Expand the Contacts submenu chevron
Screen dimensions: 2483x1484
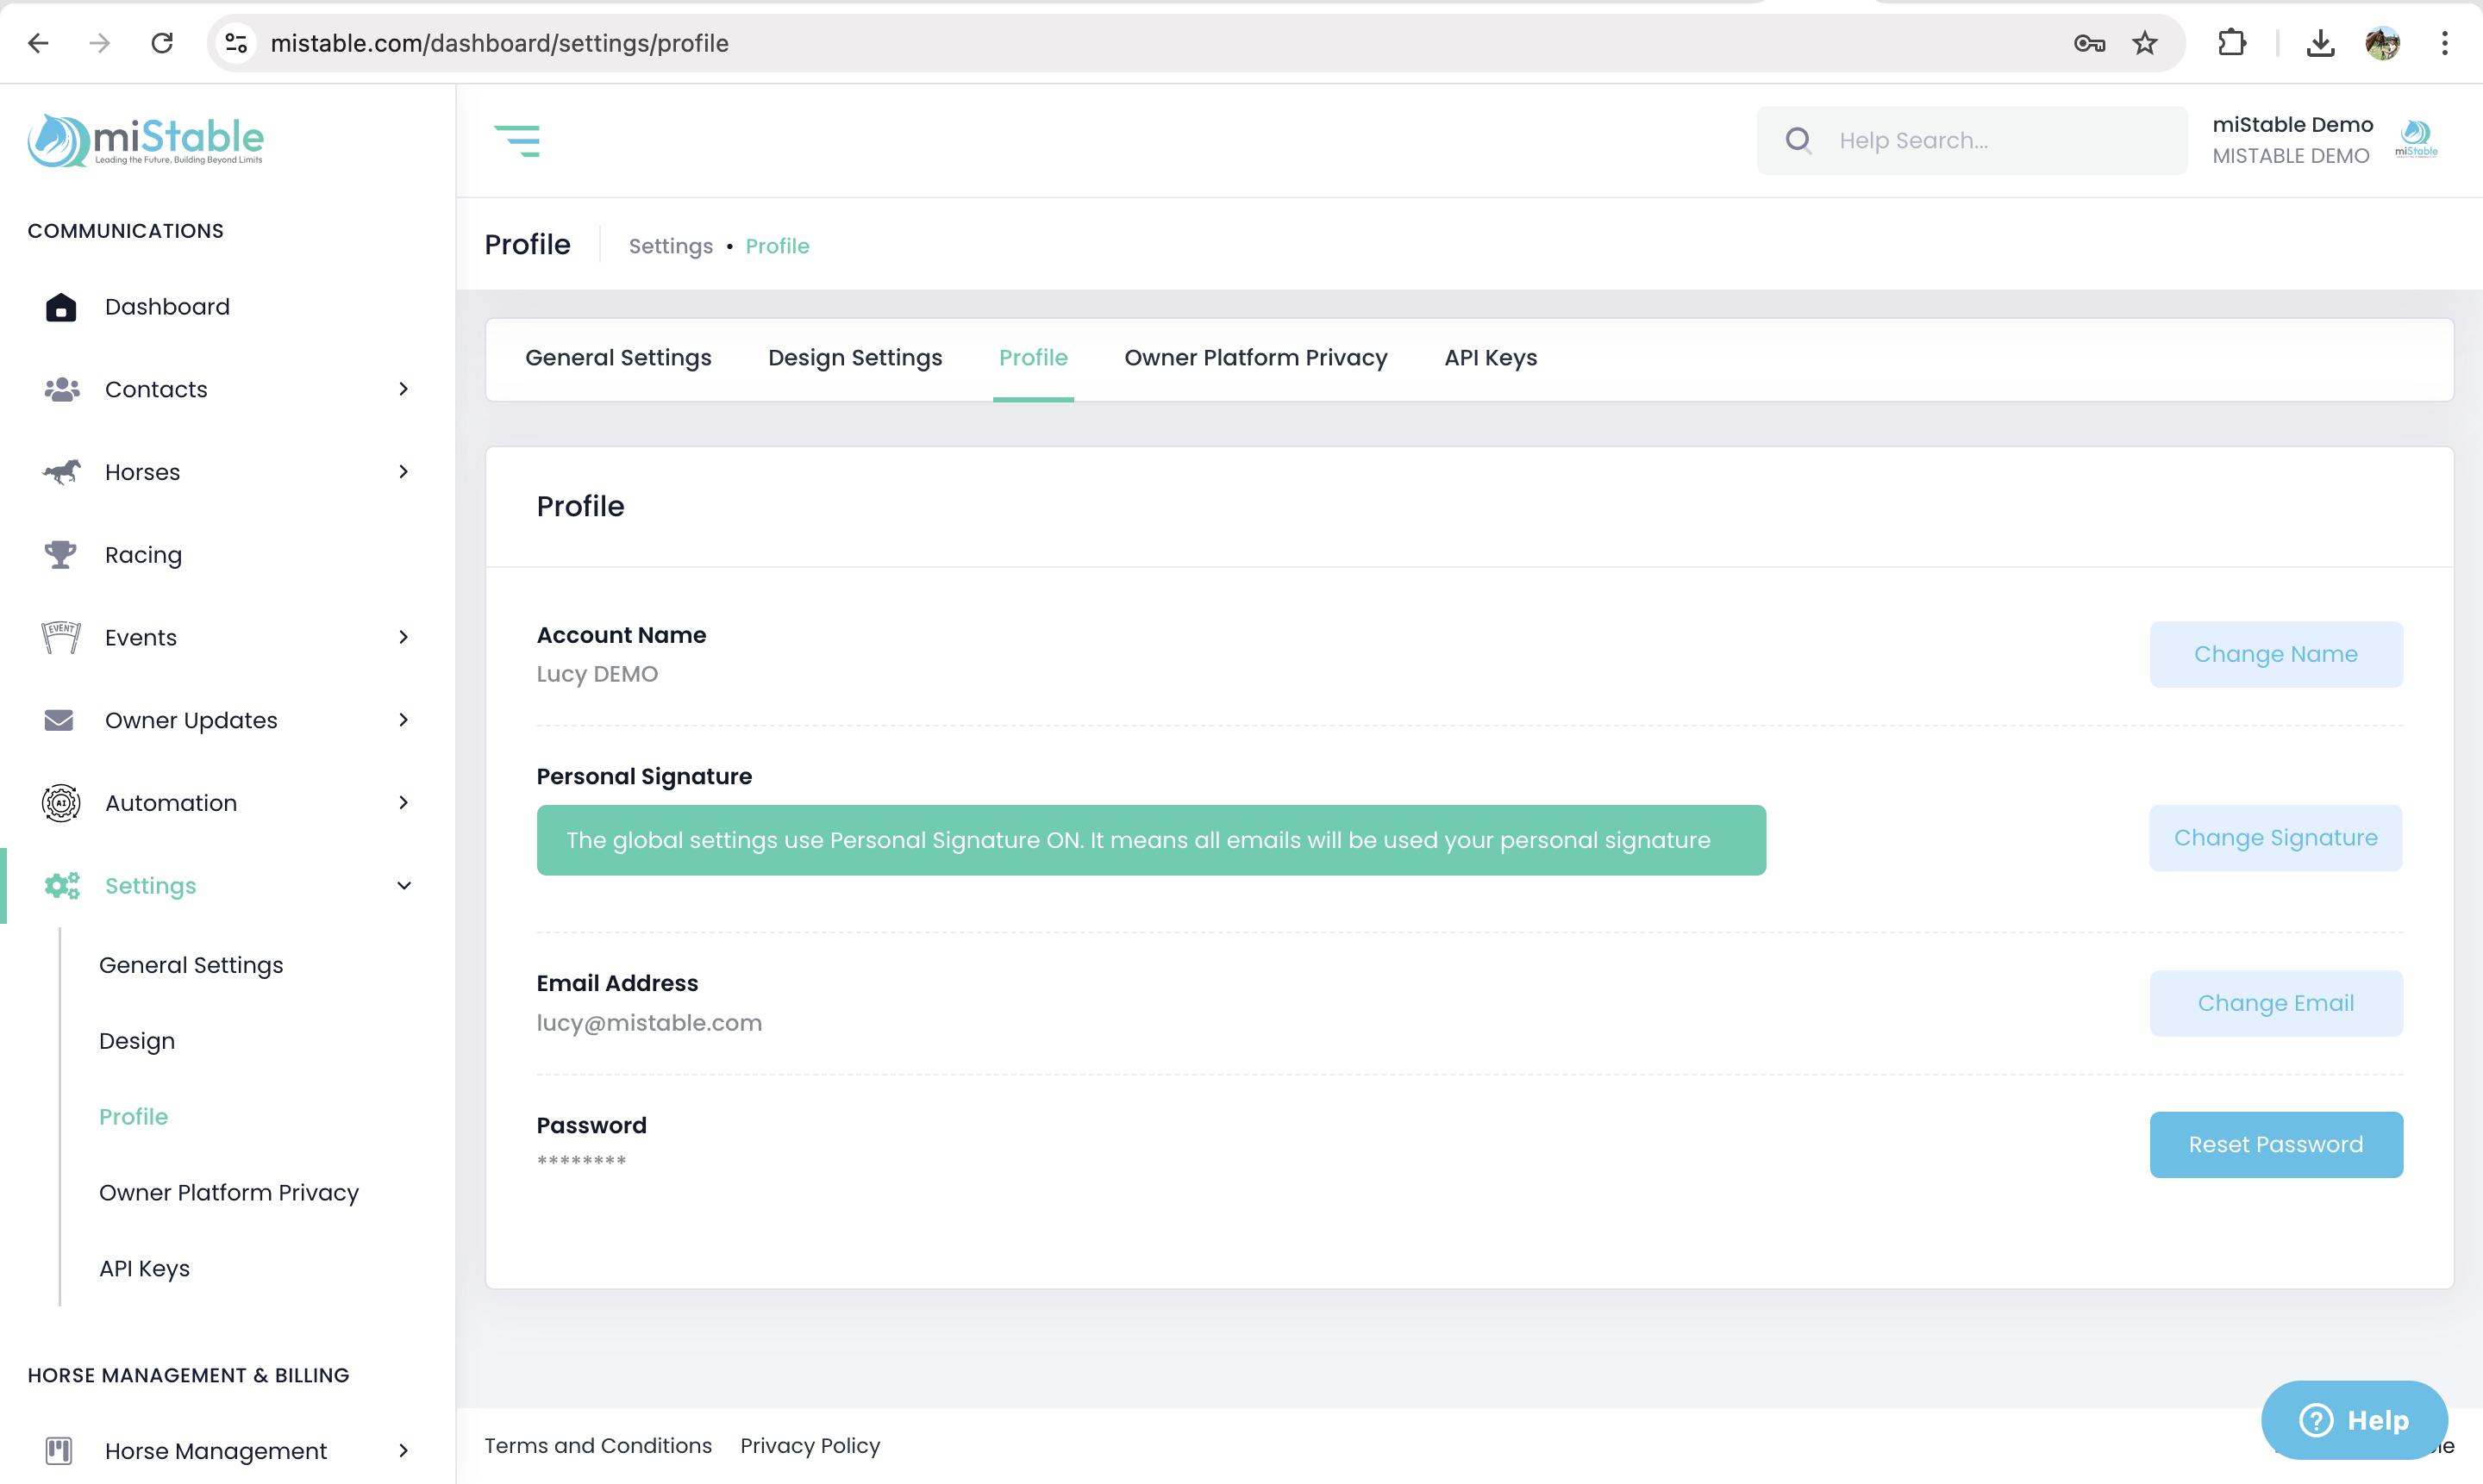click(403, 389)
